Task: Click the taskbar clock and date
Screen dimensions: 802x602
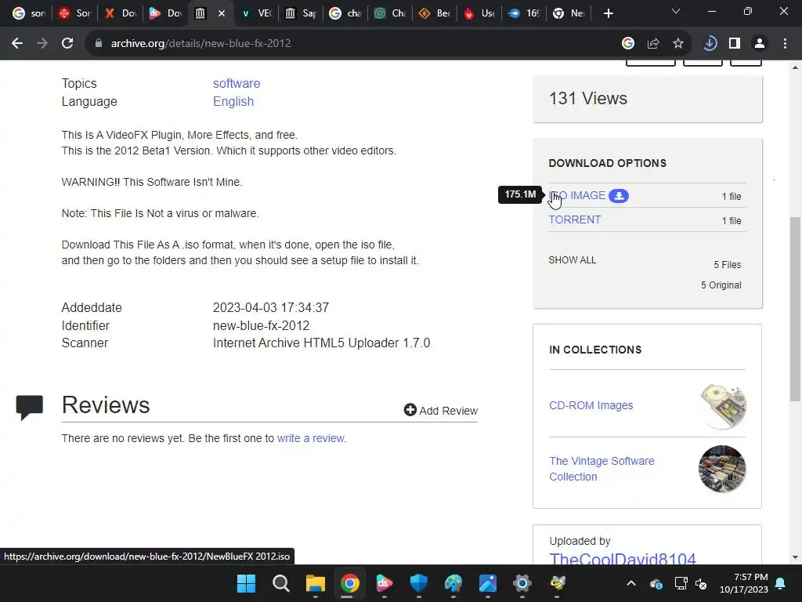Action: coord(744,583)
